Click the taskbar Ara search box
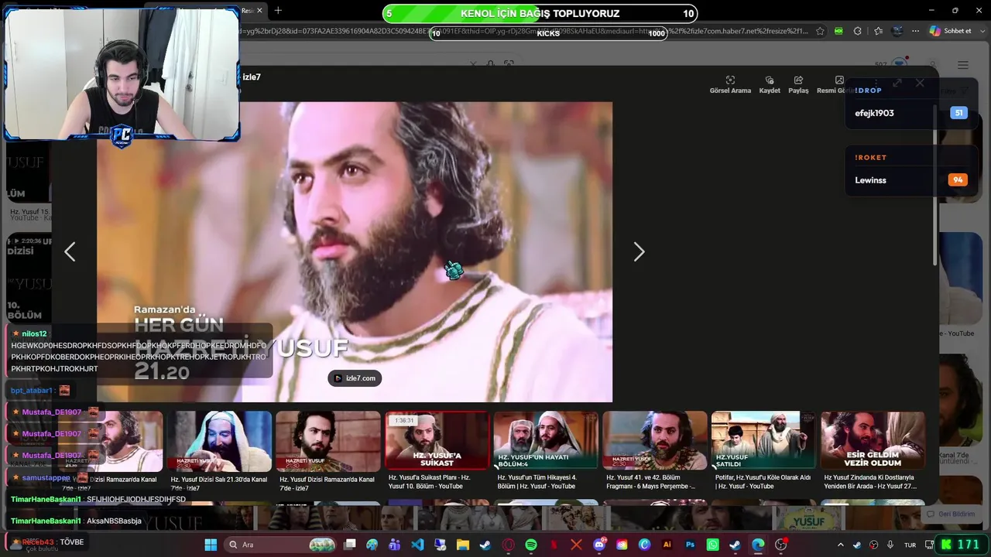991x557 pixels. 280,545
